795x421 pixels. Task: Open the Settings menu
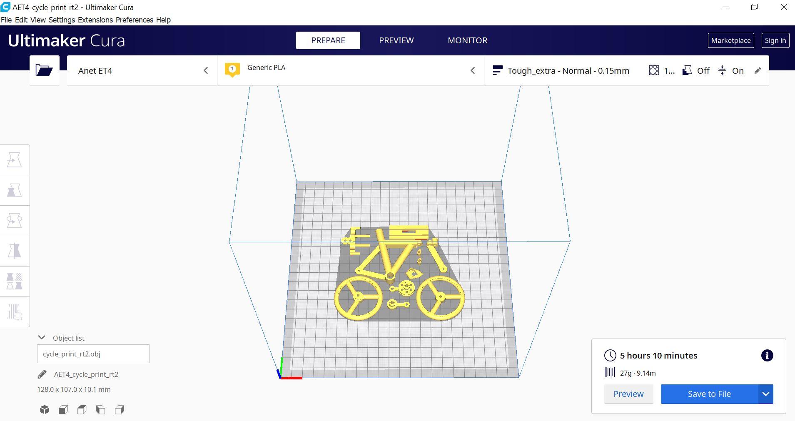click(x=62, y=20)
